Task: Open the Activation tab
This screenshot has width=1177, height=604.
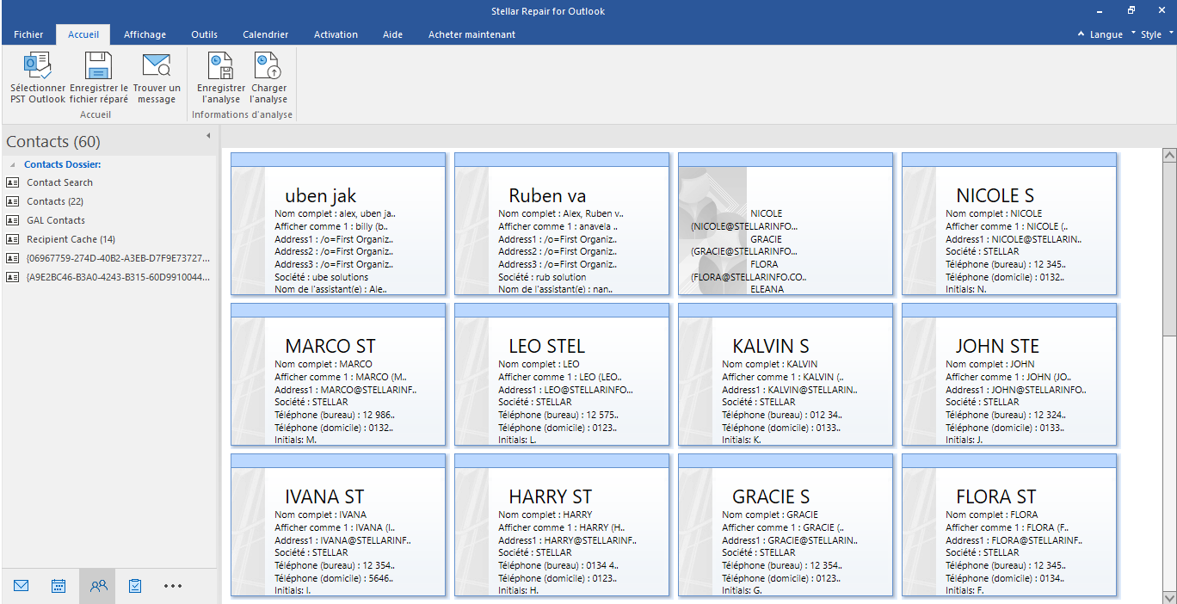Action: pos(336,34)
